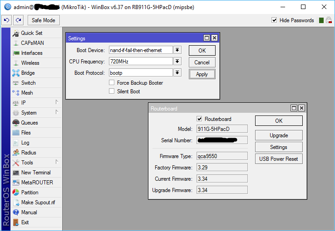
Task: Expand the System submenu
Action: [29, 113]
